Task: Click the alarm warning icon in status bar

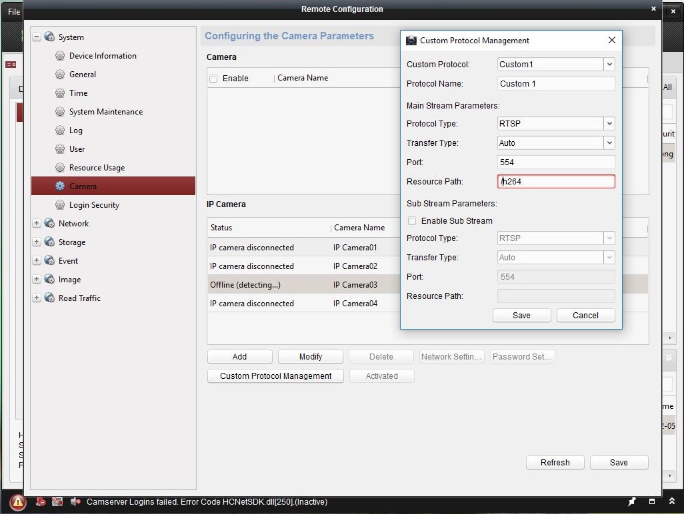Action: [x=17, y=502]
